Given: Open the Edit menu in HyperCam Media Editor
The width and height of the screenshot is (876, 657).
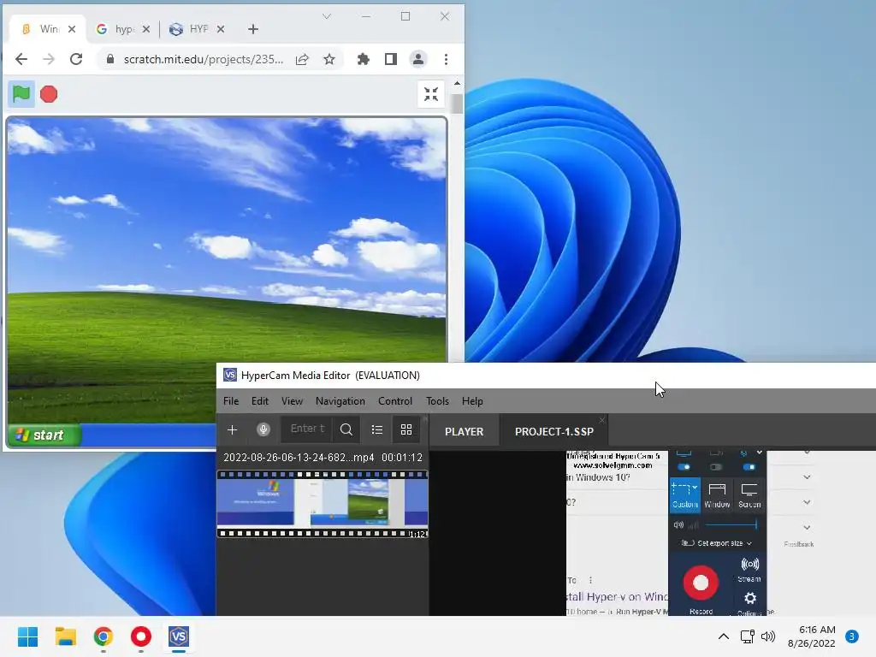Looking at the screenshot, I should pos(260,401).
